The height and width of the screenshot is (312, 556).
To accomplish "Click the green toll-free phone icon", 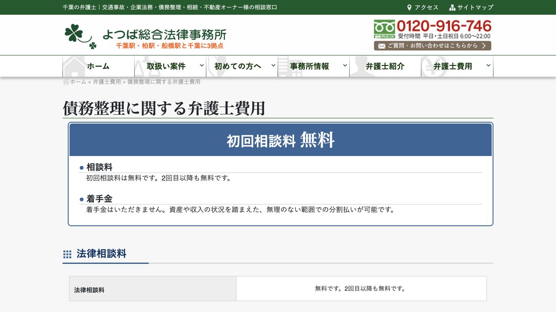I will 384,29.
